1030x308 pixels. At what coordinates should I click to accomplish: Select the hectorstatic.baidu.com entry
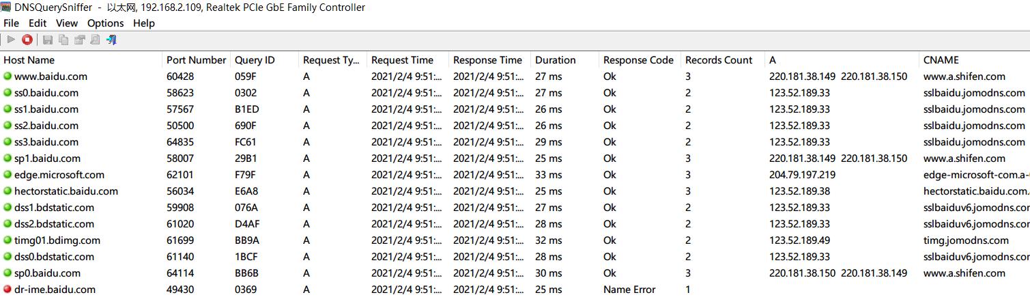click(x=66, y=191)
